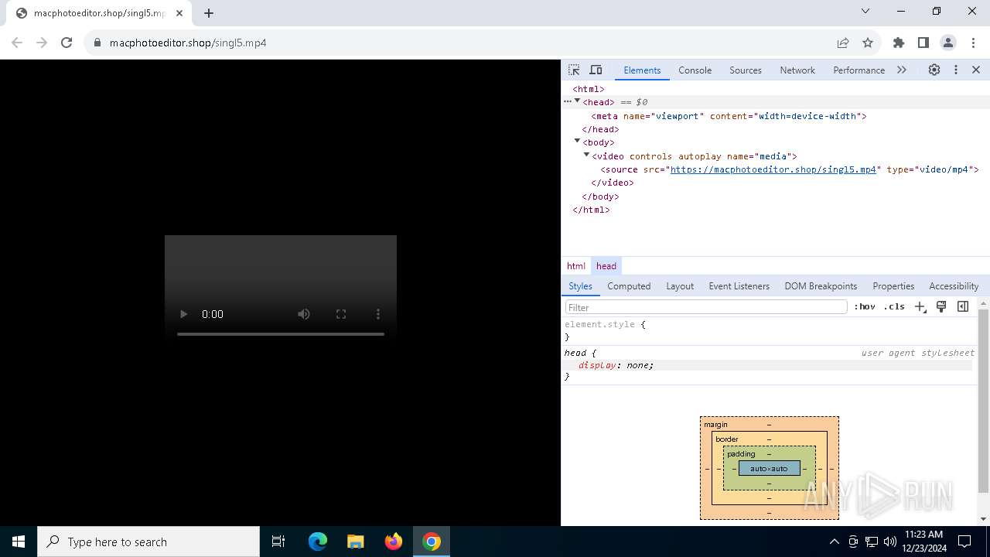This screenshot has width=990, height=557.
Task: Open a new browser tab
Action: [x=209, y=13]
